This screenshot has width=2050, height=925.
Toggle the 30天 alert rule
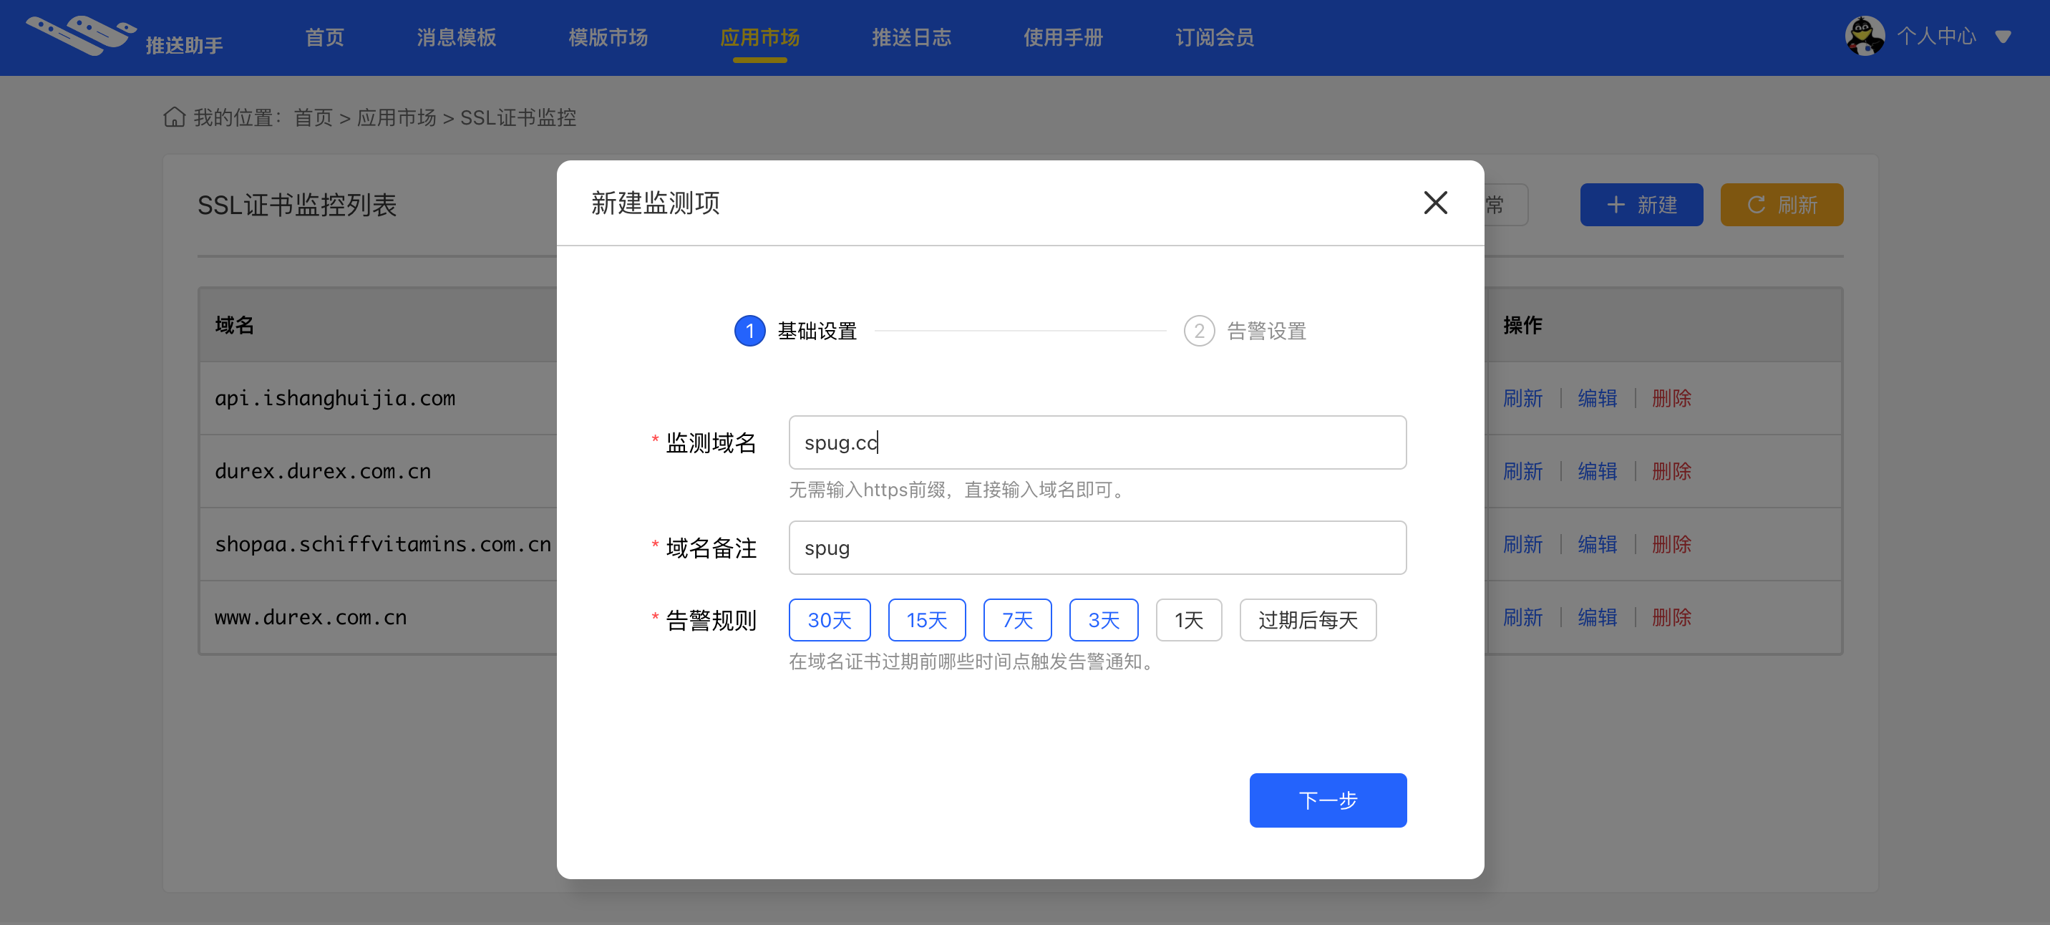[829, 619]
